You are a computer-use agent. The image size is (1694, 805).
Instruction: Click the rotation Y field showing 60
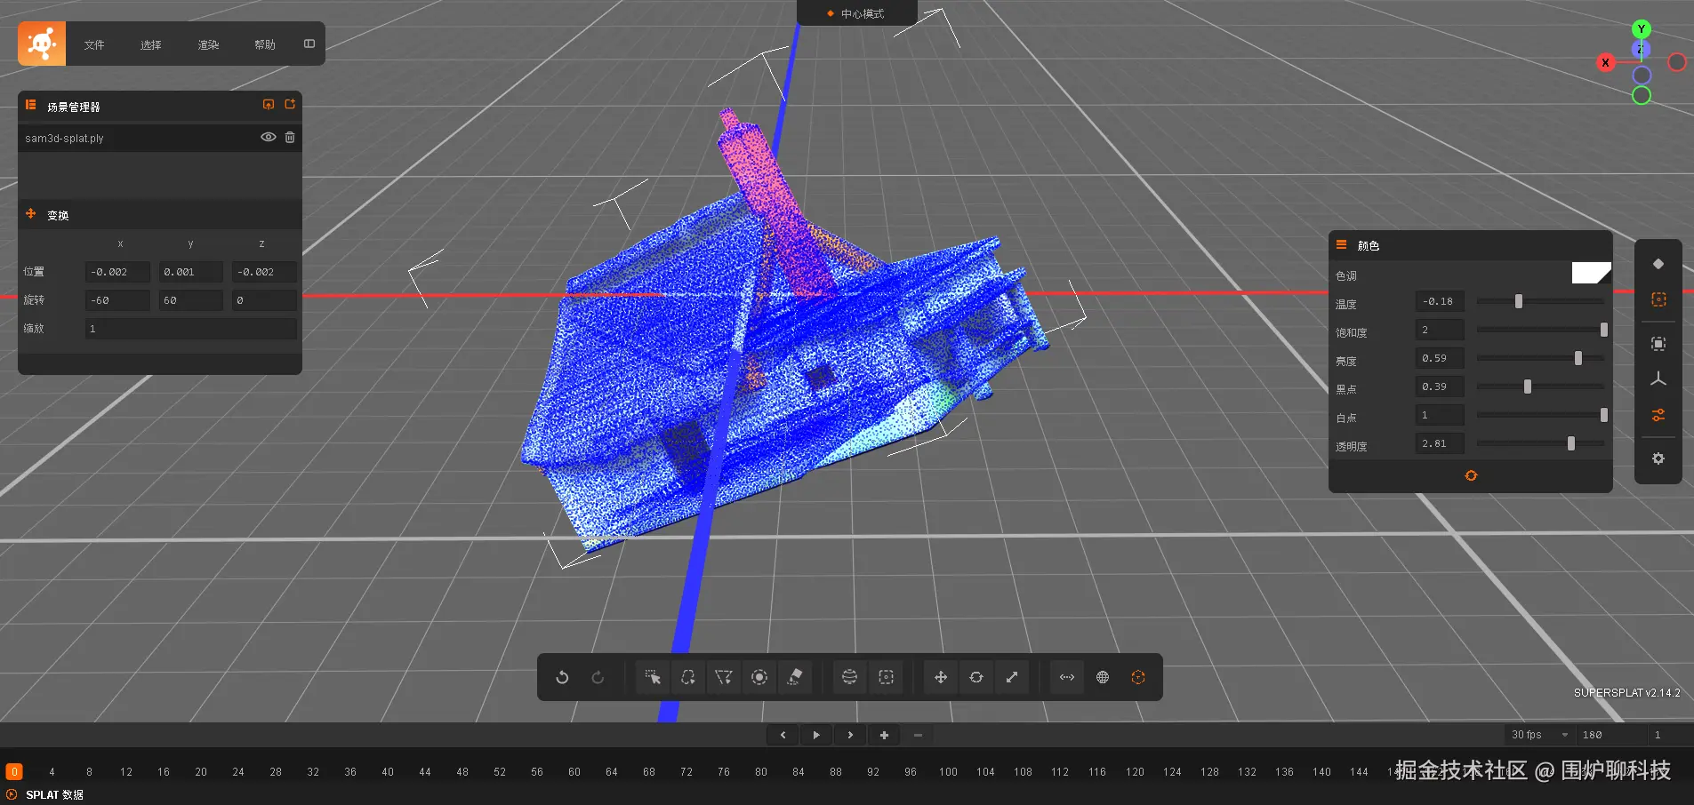(x=190, y=300)
